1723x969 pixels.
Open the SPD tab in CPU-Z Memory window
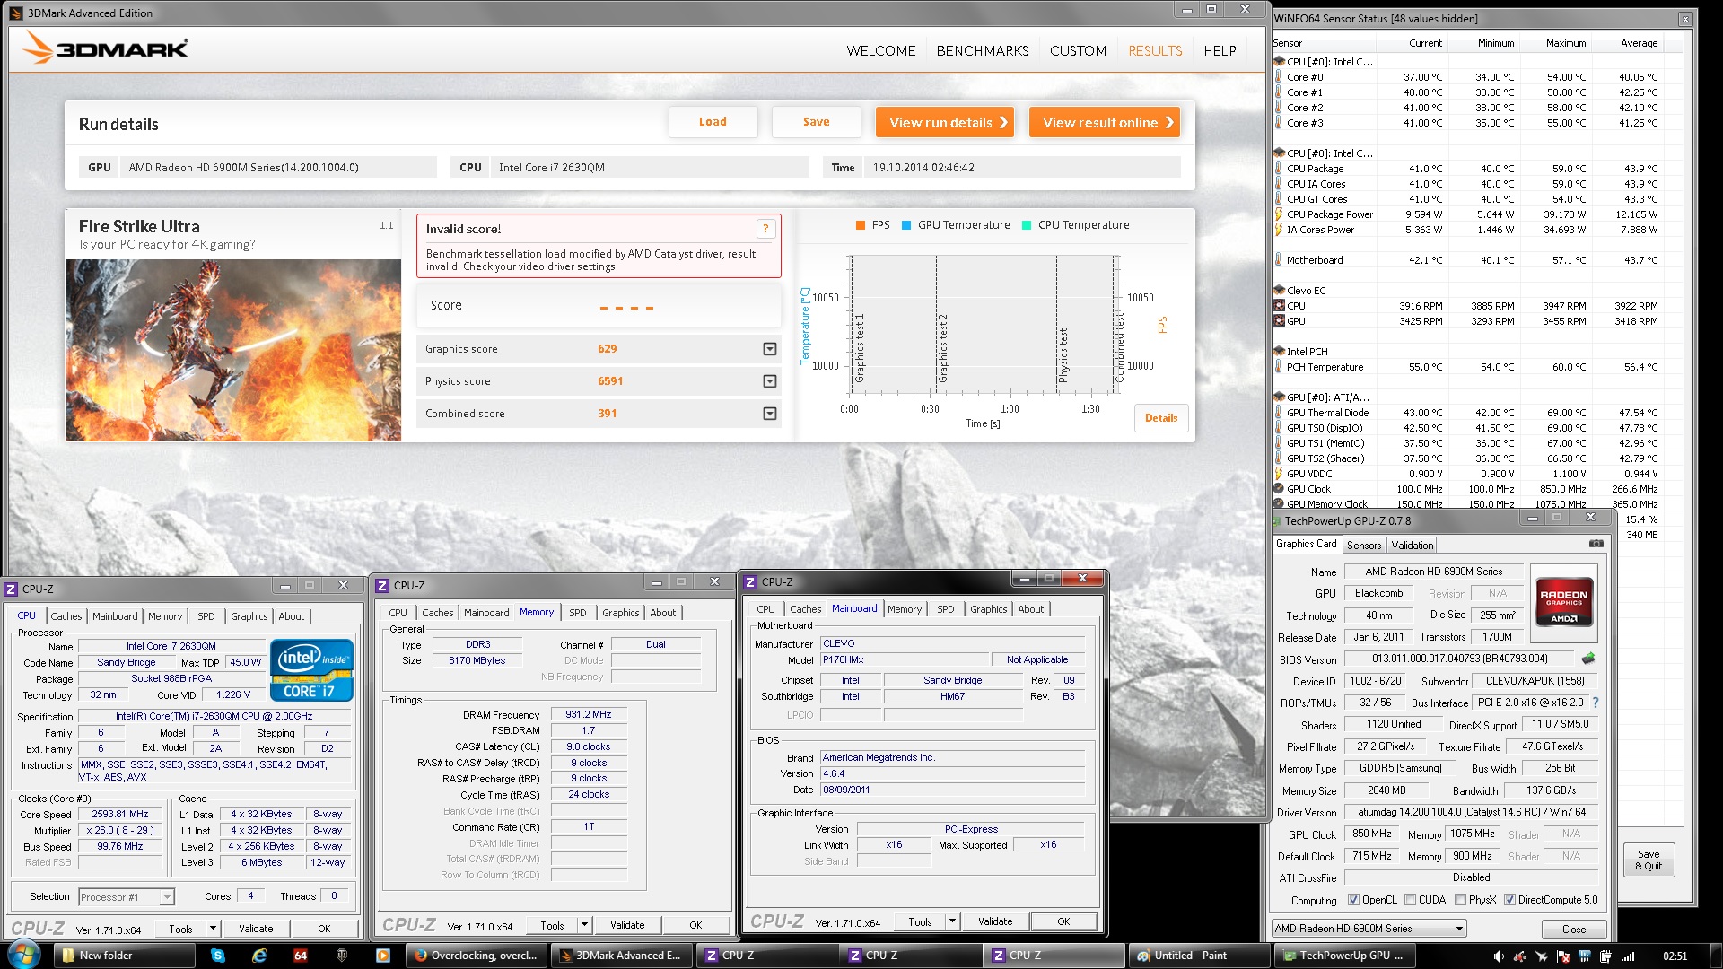[577, 613]
